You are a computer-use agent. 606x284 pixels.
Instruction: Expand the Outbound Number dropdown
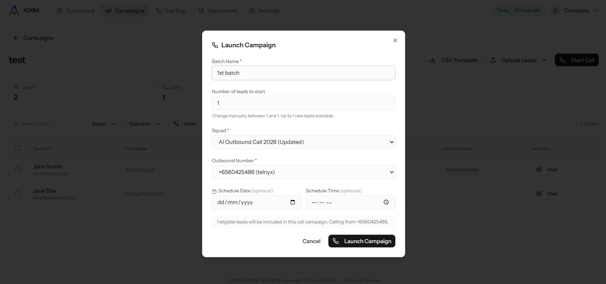point(303,172)
